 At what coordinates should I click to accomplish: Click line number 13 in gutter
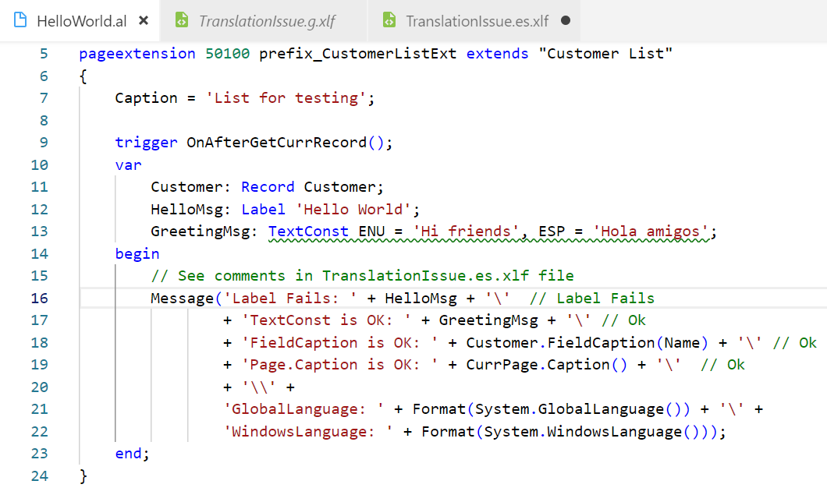click(39, 232)
